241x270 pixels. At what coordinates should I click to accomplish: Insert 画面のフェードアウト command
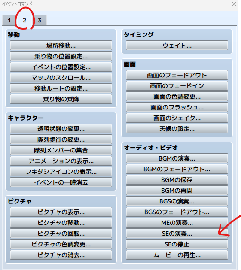177,75
